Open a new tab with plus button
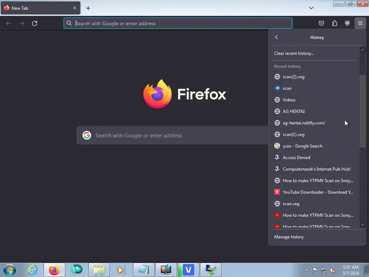The image size is (369, 277). [x=88, y=8]
